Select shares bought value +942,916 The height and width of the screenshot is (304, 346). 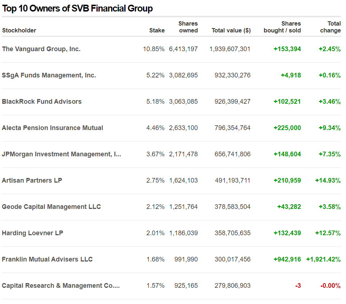tap(287, 259)
